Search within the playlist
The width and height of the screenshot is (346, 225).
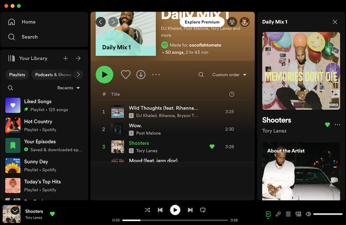[x=201, y=75]
